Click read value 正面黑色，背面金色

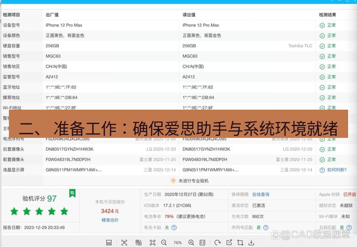202,36
